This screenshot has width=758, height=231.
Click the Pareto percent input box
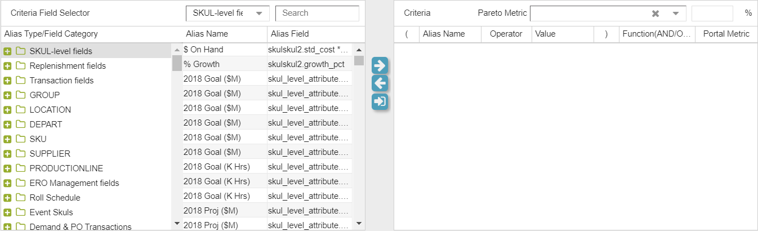tap(712, 14)
